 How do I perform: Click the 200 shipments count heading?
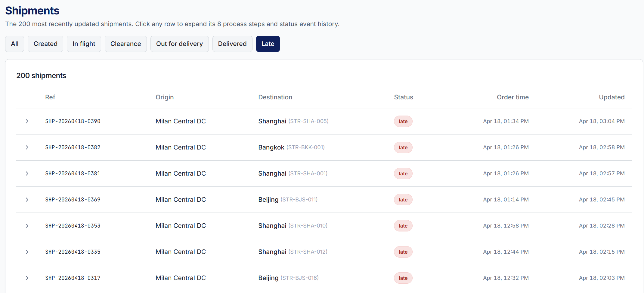coord(41,76)
